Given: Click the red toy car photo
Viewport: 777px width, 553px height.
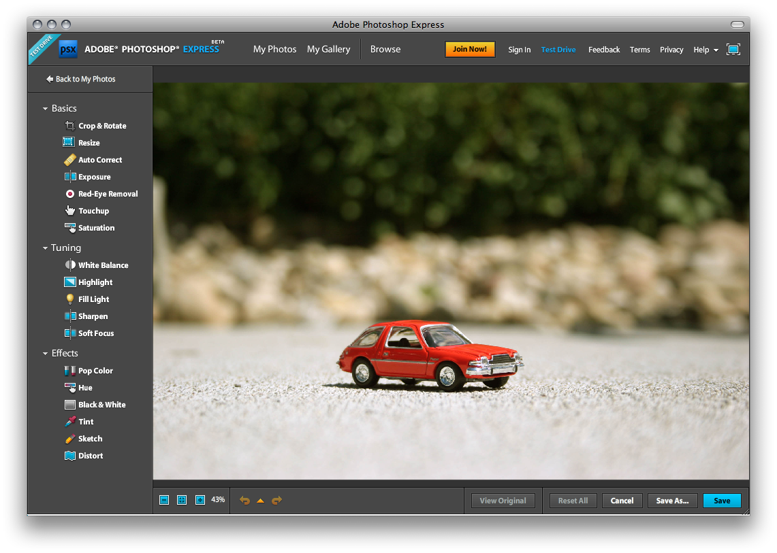Looking at the screenshot, I should (x=430, y=355).
